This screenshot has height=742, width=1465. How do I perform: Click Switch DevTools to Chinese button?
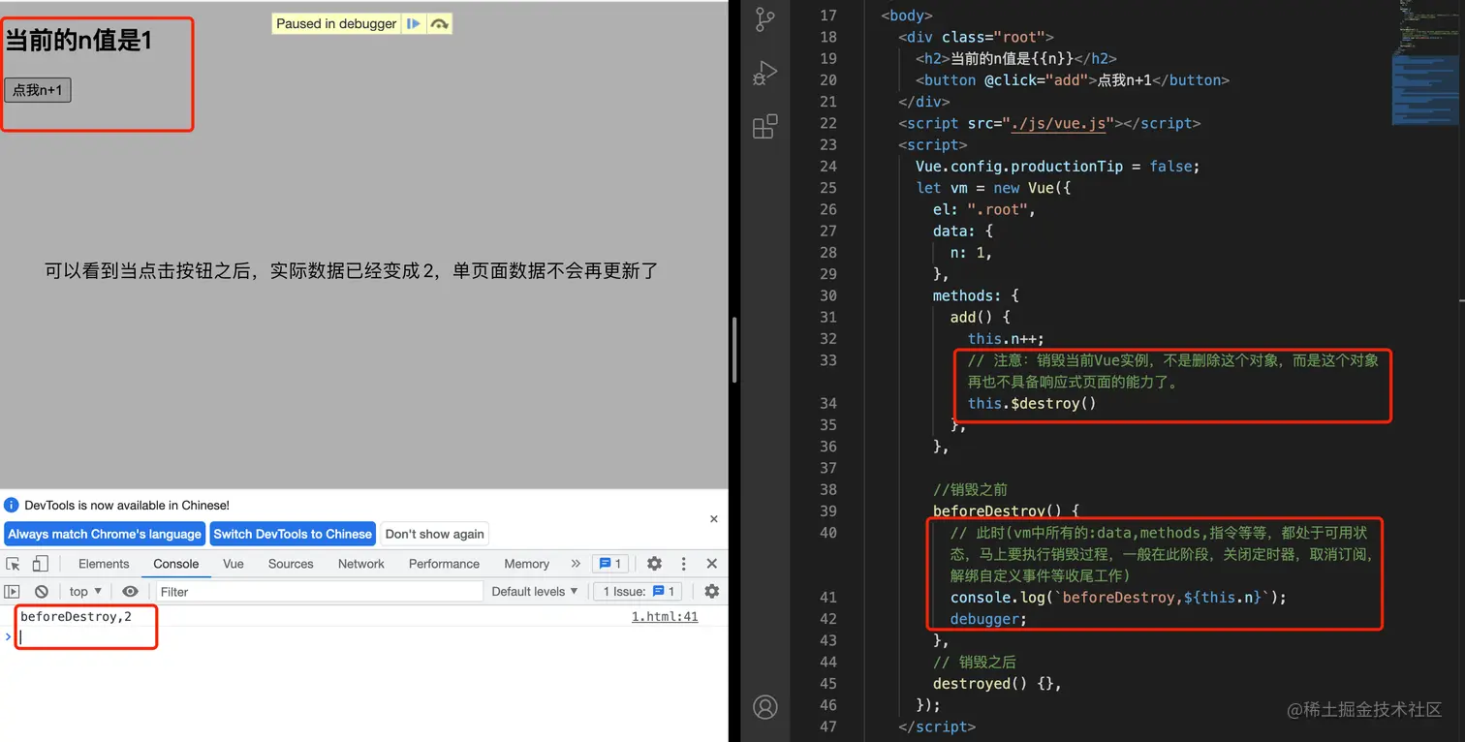pos(293,534)
